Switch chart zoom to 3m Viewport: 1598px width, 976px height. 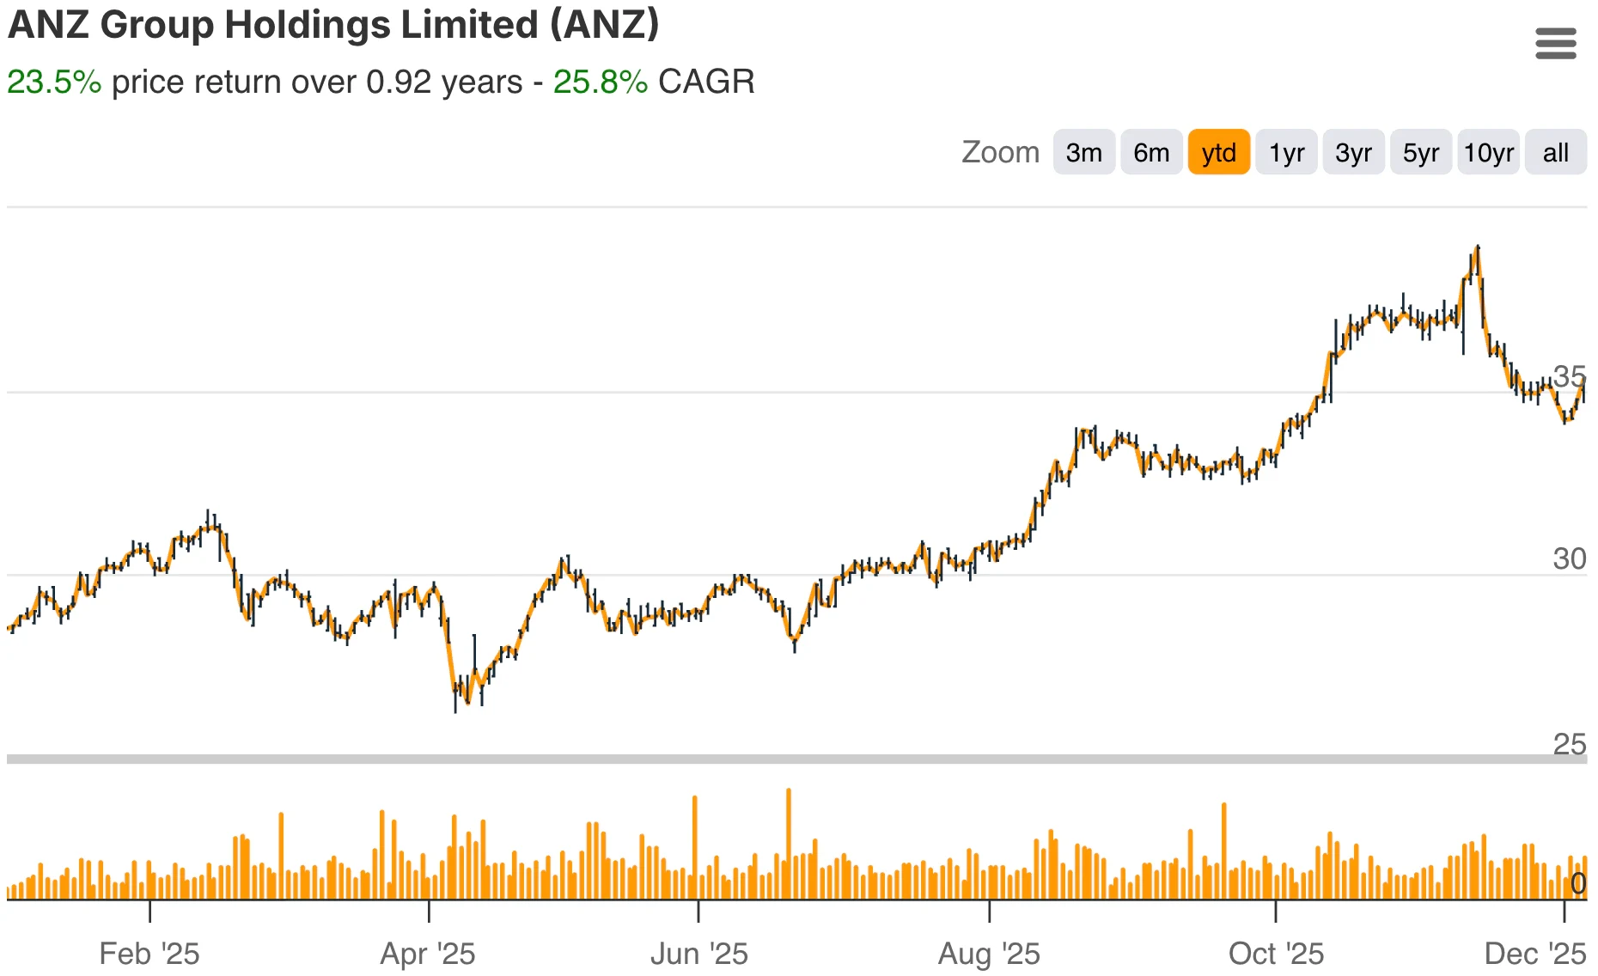tap(1083, 152)
